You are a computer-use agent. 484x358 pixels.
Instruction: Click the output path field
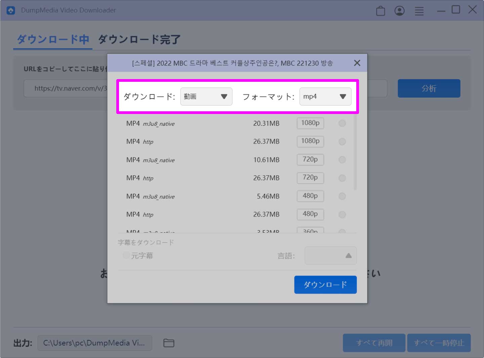pos(95,343)
